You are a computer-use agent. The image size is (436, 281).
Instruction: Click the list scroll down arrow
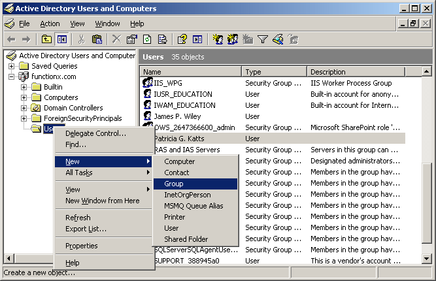(x=426, y=259)
